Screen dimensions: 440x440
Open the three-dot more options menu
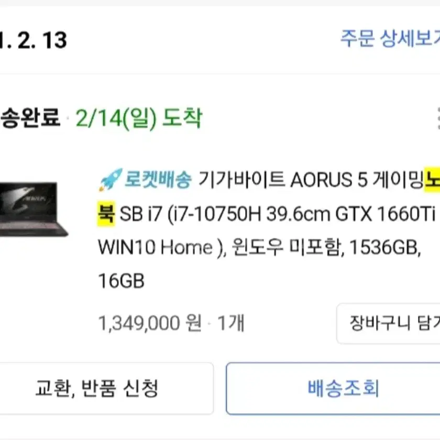click(438, 118)
